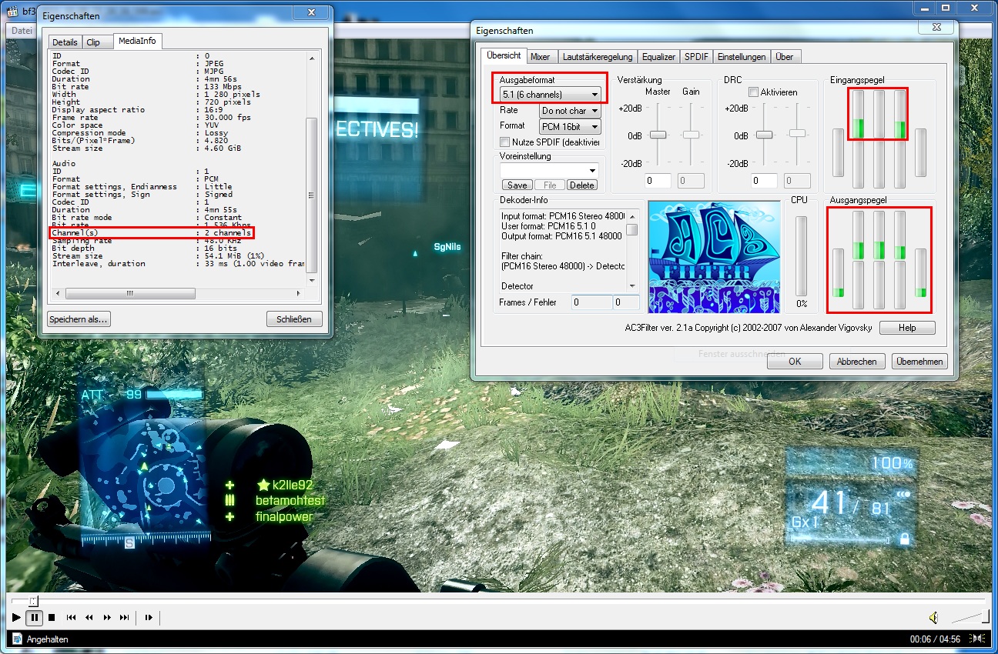Viewport: 998px width, 654px height.
Task: Start playback with the Play button
Action: coord(16,617)
